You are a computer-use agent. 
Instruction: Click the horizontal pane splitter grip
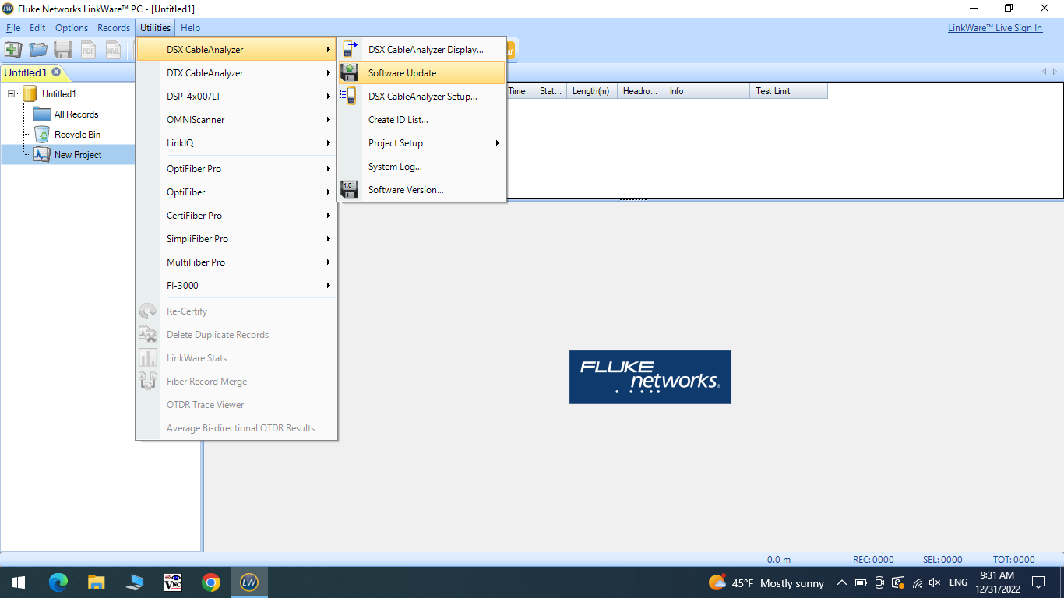click(633, 199)
